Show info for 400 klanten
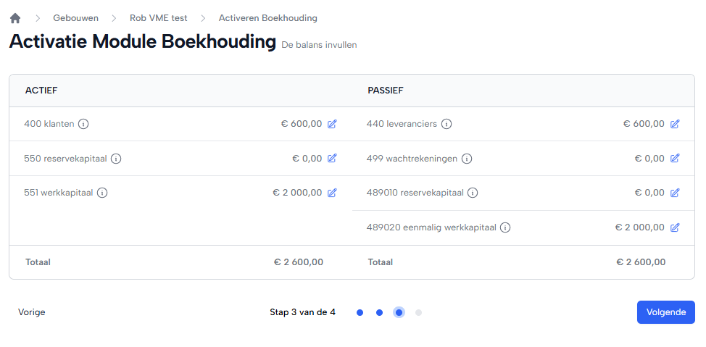Image resolution: width=706 pixels, height=347 pixels. coord(83,124)
